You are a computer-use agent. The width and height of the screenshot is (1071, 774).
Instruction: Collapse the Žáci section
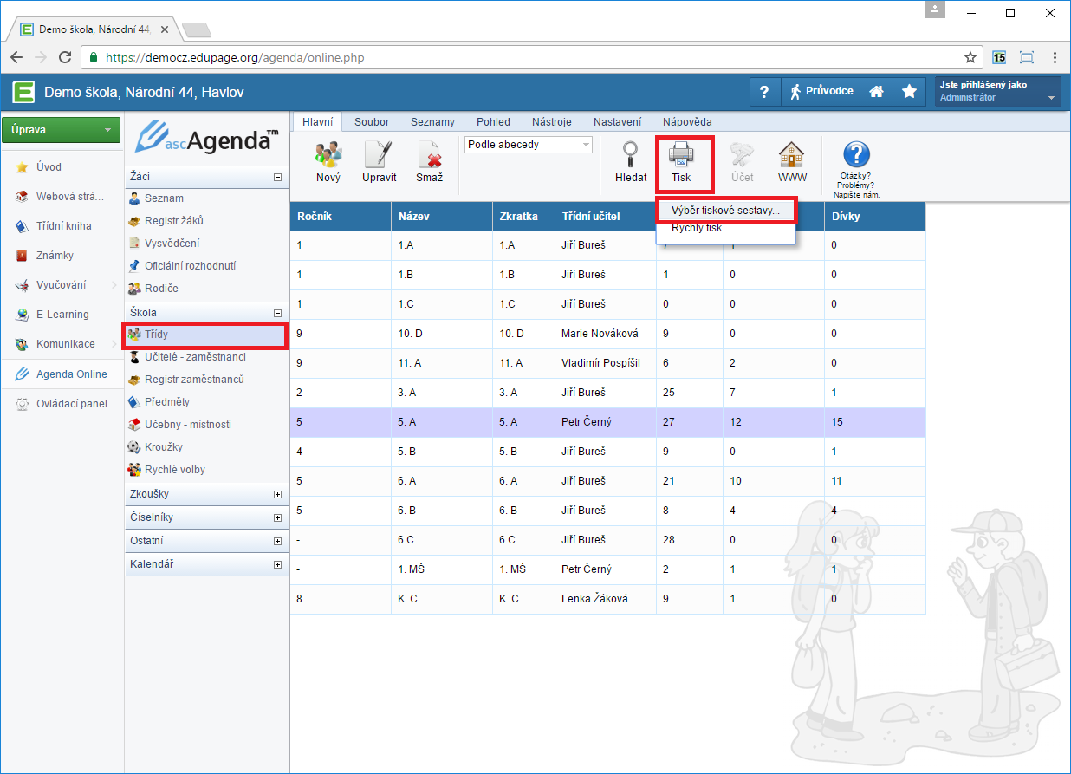277,176
